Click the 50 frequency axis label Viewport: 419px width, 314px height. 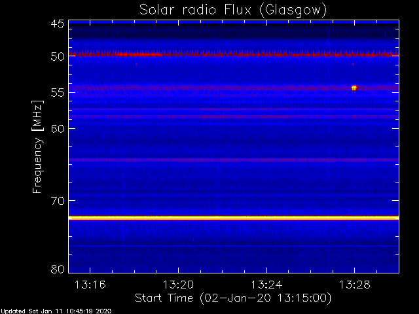58,57
